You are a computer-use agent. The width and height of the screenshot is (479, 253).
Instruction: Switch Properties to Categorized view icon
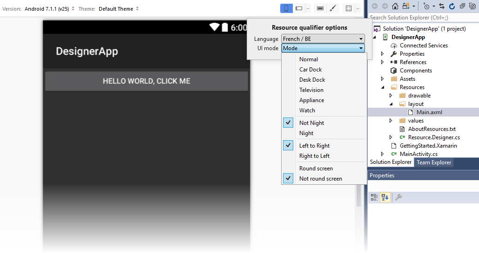374,197
